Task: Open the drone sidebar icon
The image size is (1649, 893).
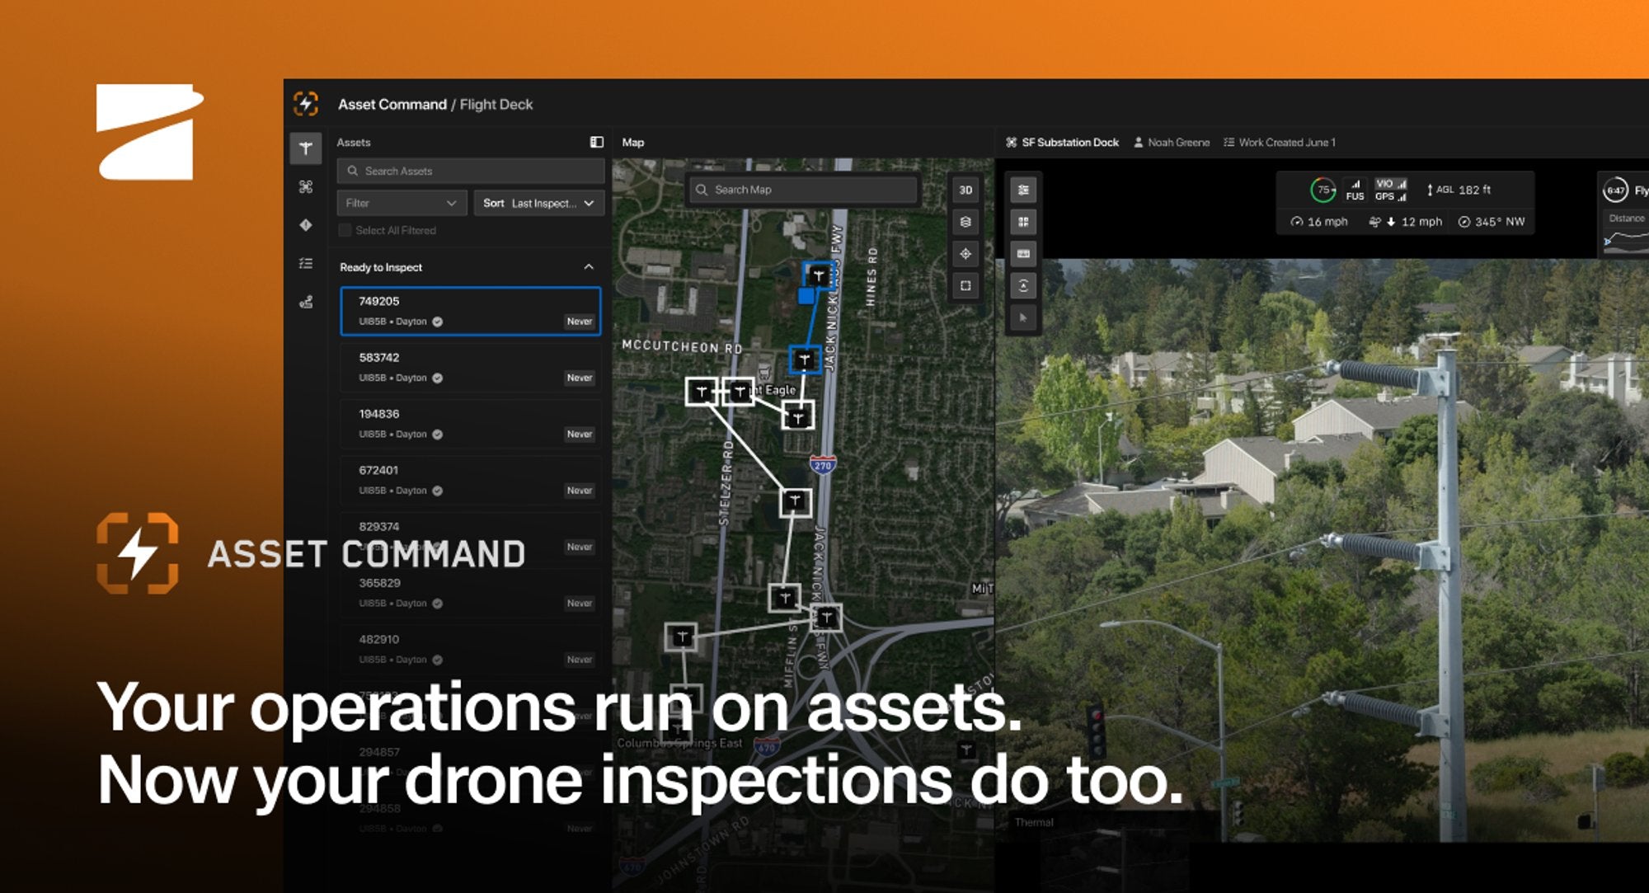Action: (306, 187)
